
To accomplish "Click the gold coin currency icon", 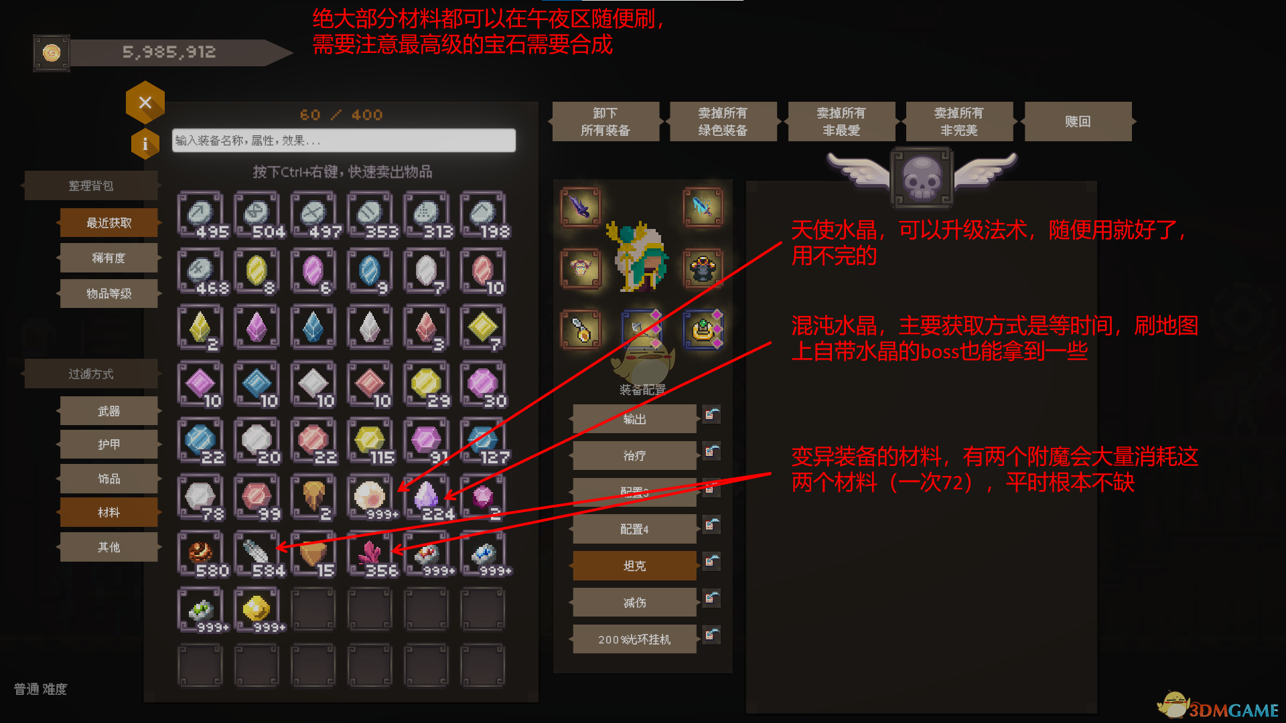I will 52,53.
